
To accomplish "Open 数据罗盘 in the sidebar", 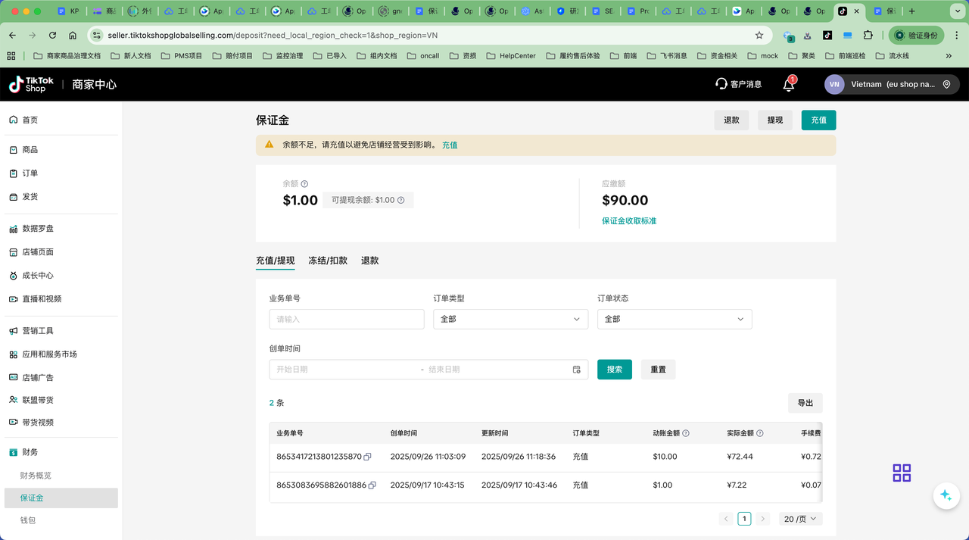I will click(x=38, y=229).
